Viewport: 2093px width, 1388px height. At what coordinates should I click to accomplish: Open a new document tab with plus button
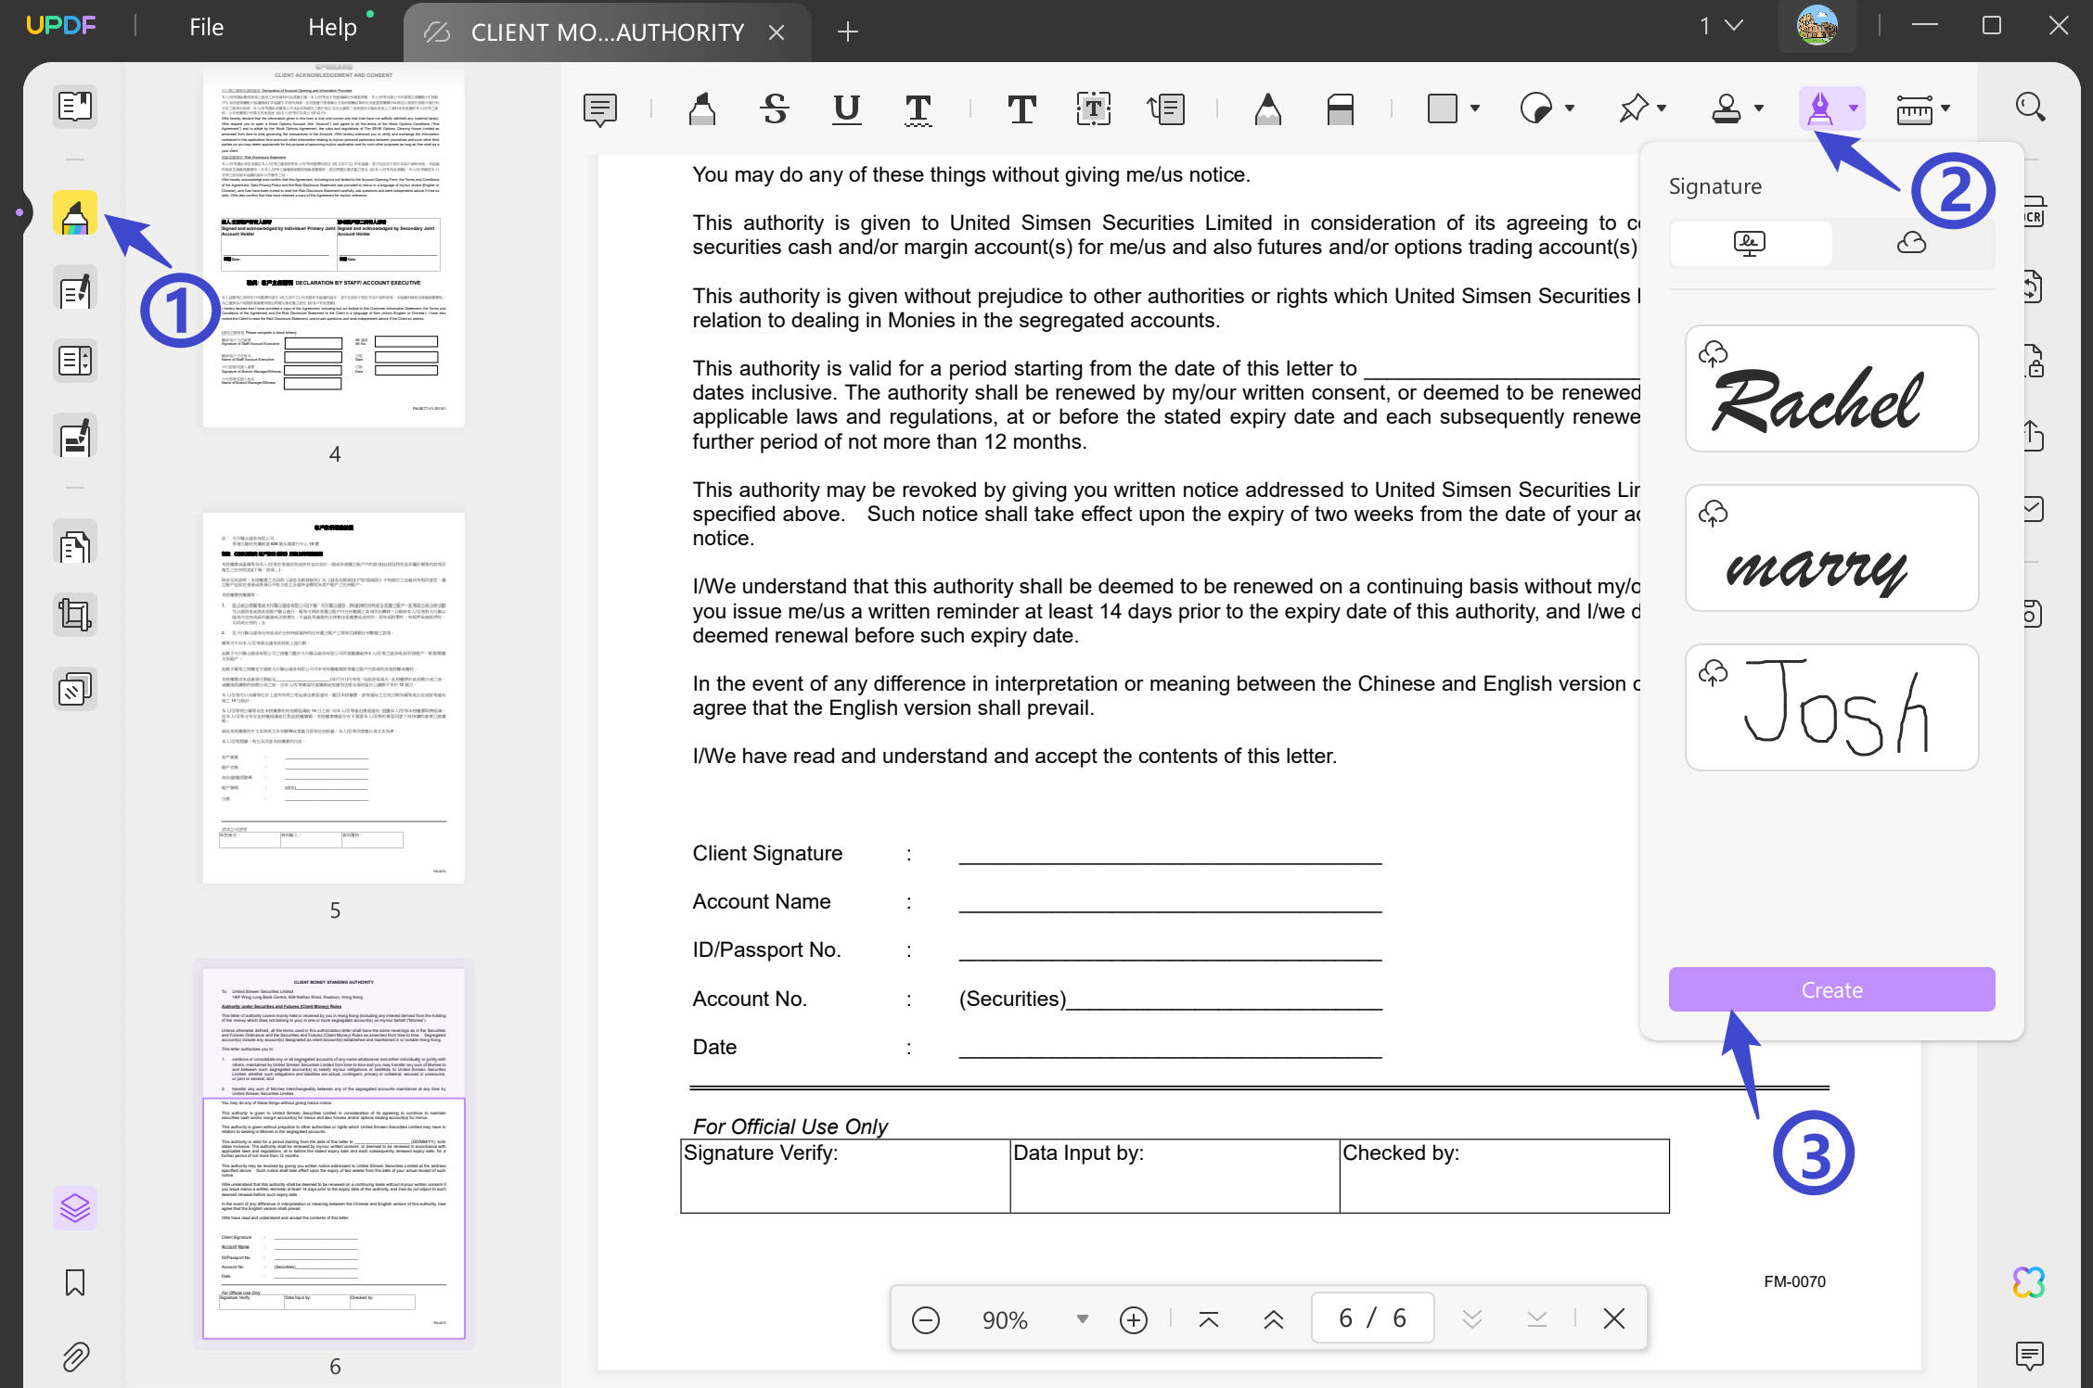(x=847, y=31)
